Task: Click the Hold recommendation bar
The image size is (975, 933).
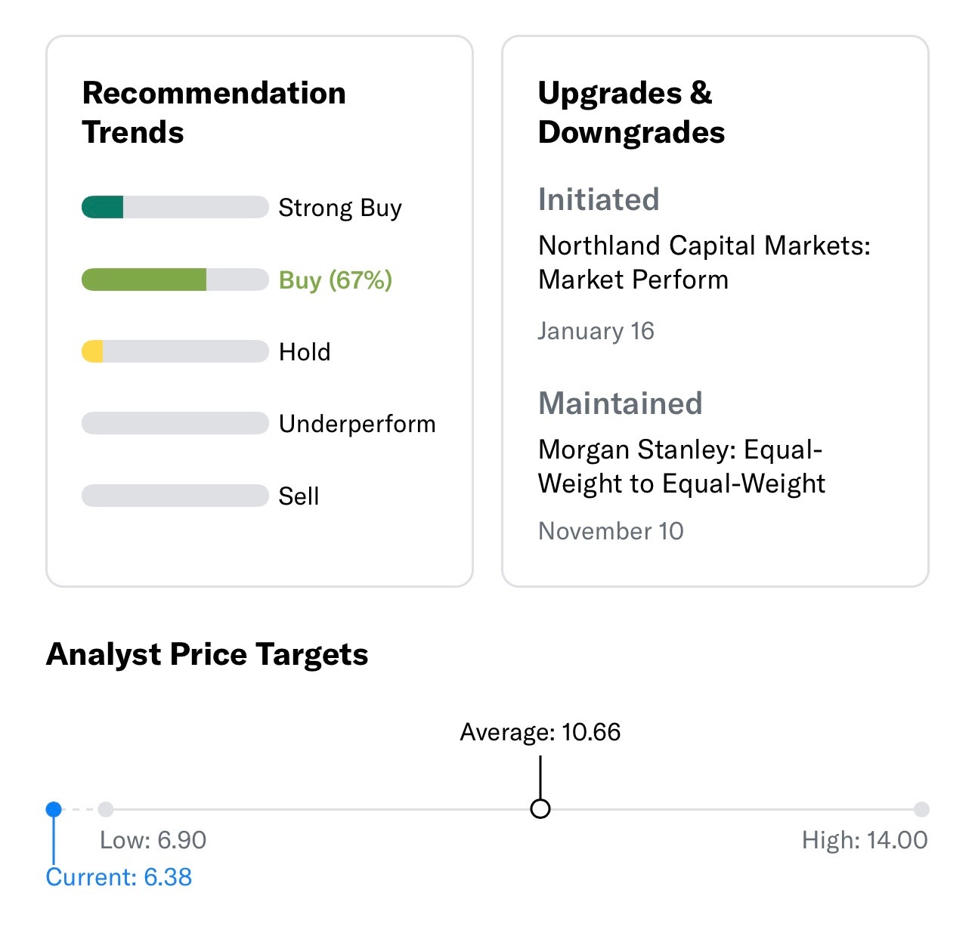Action: click(x=174, y=351)
